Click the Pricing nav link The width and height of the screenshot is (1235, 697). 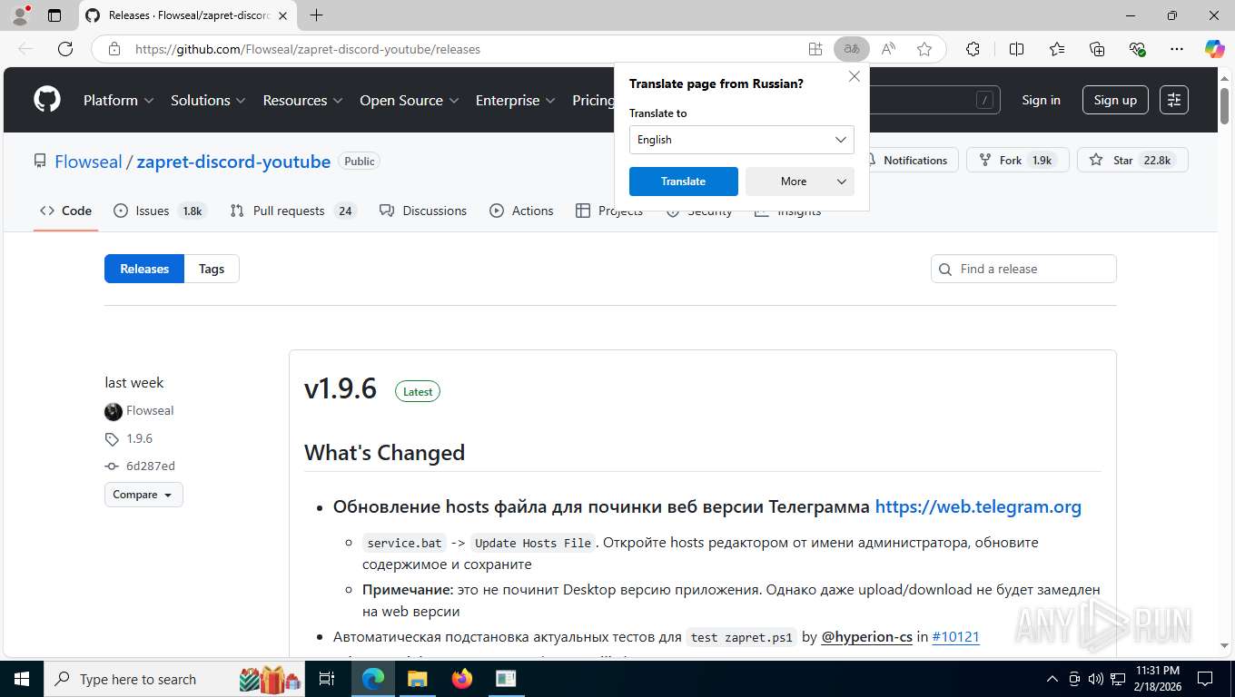point(593,100)
